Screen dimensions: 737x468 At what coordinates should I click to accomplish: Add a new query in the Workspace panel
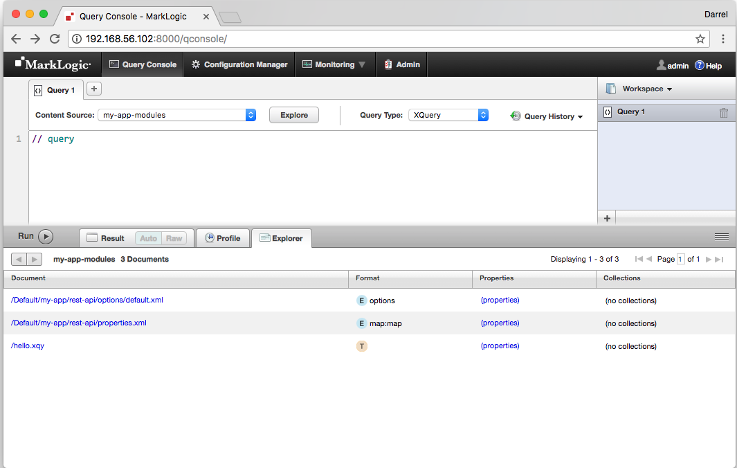pyautogui.click(x=607, y=217)
